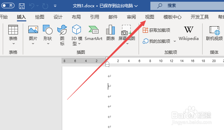Click the Undo arrow icon

click(x=32, y=6)
